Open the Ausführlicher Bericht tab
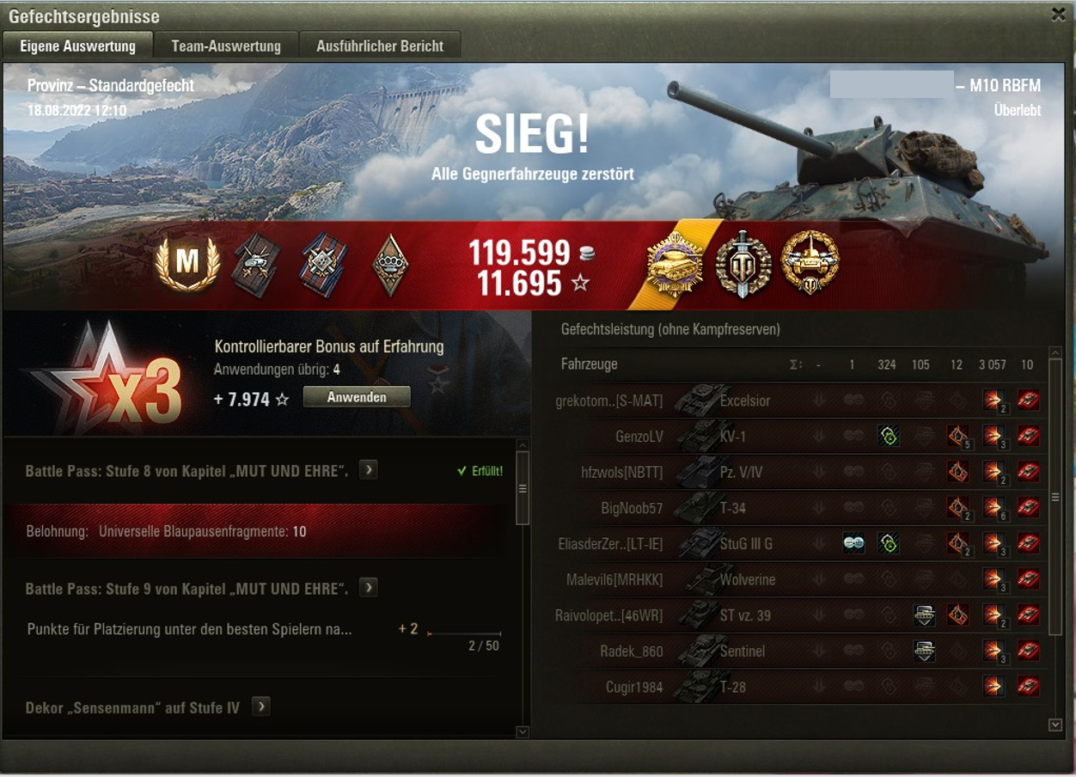Viewport: 1076px width, 777px height. point(380,46)
